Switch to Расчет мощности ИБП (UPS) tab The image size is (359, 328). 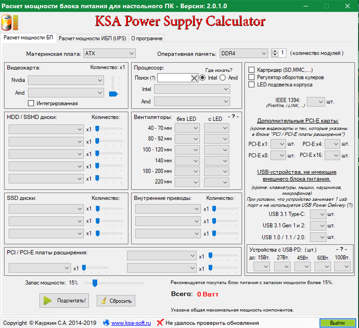coord(92,39)
